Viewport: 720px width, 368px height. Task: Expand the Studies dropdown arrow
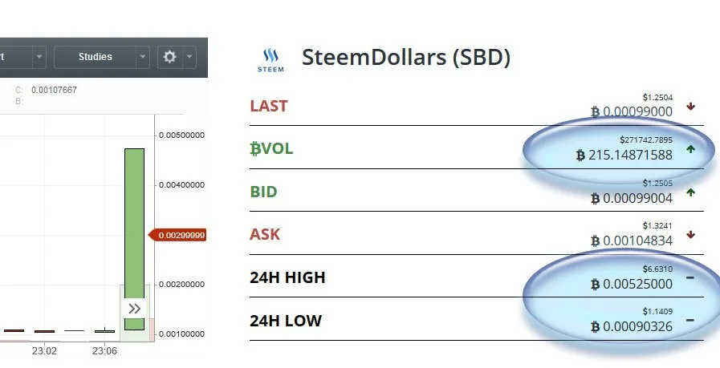pos(143,57)
